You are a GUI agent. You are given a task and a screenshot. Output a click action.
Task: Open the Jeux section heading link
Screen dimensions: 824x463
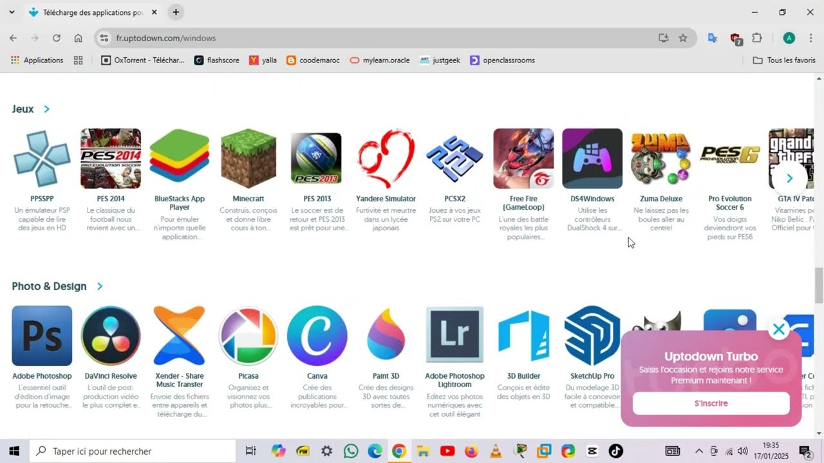tap(23, 109)
